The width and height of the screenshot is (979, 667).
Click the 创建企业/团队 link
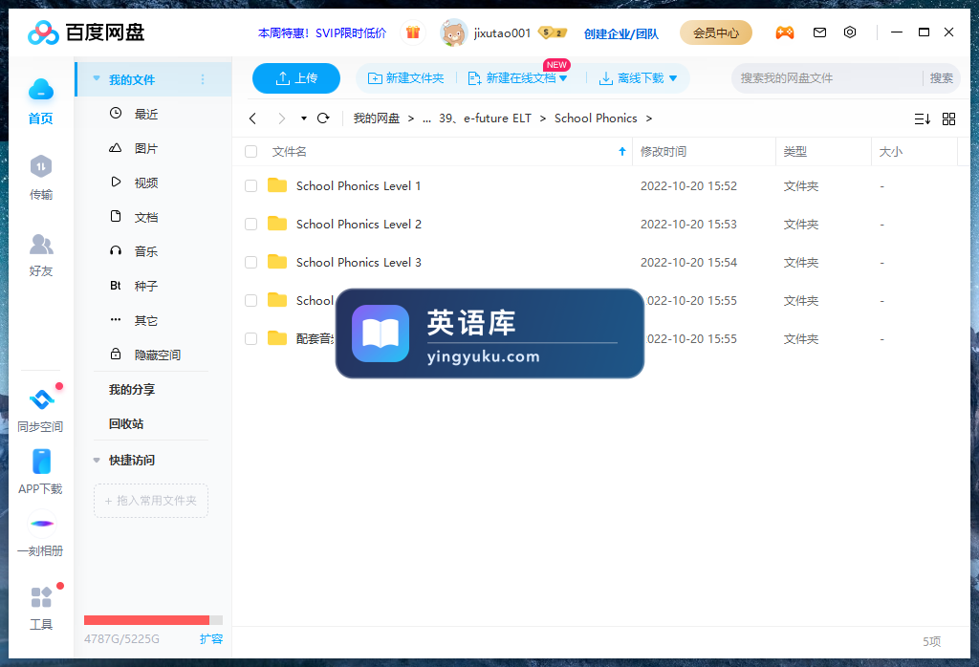coord(621,33)
